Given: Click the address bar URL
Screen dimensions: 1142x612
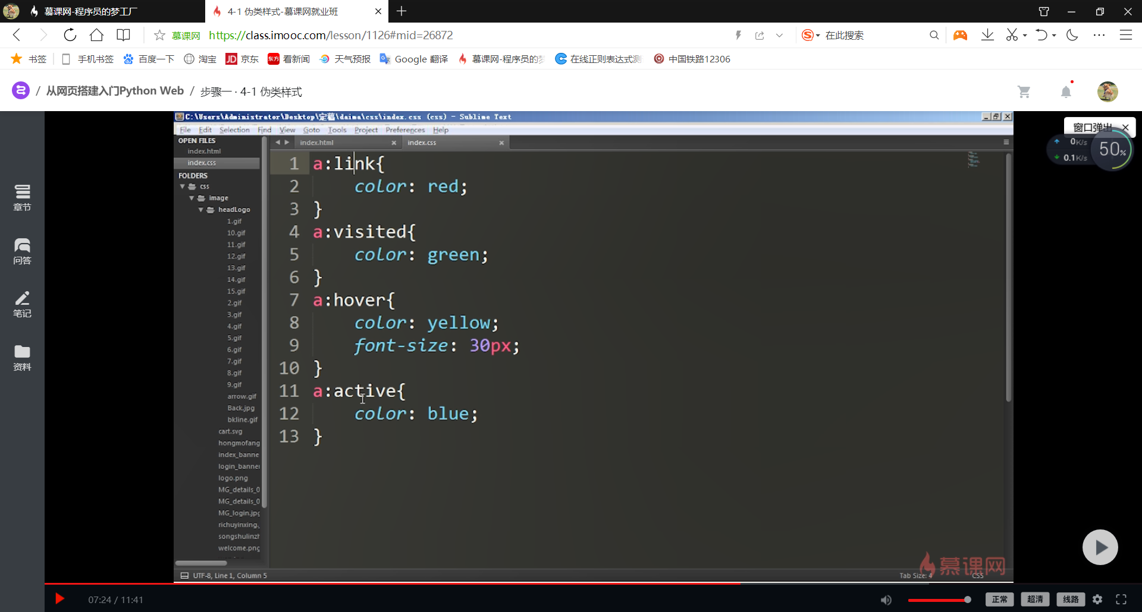Looking at the screenshot, I should coord(331,36).
